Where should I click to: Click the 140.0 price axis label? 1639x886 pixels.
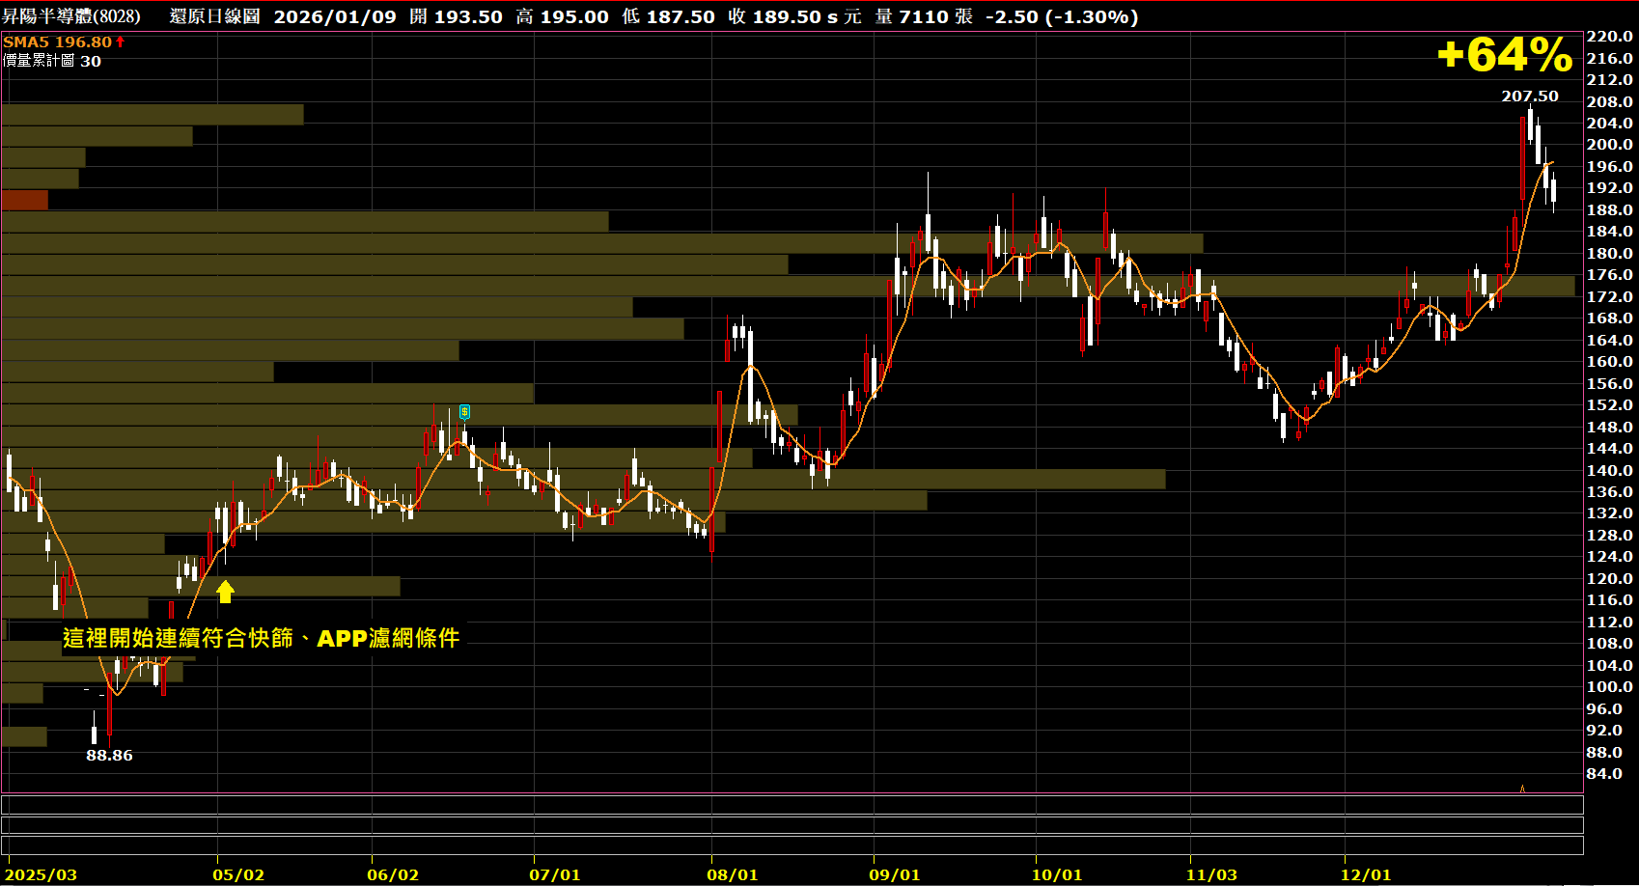coord(1610,470)
